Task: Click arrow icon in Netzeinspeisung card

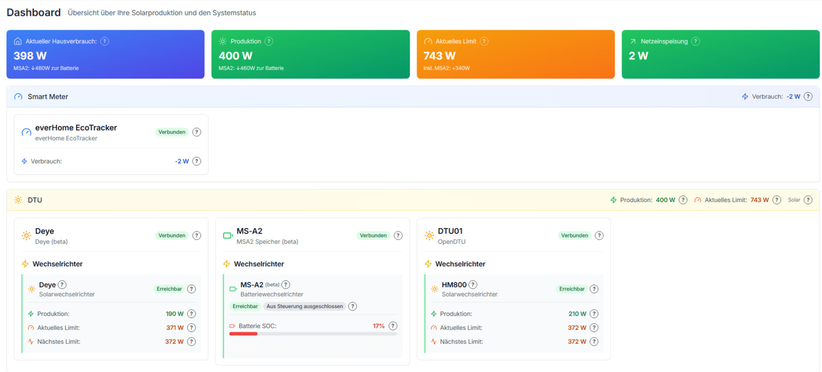Action: [633, 41]
